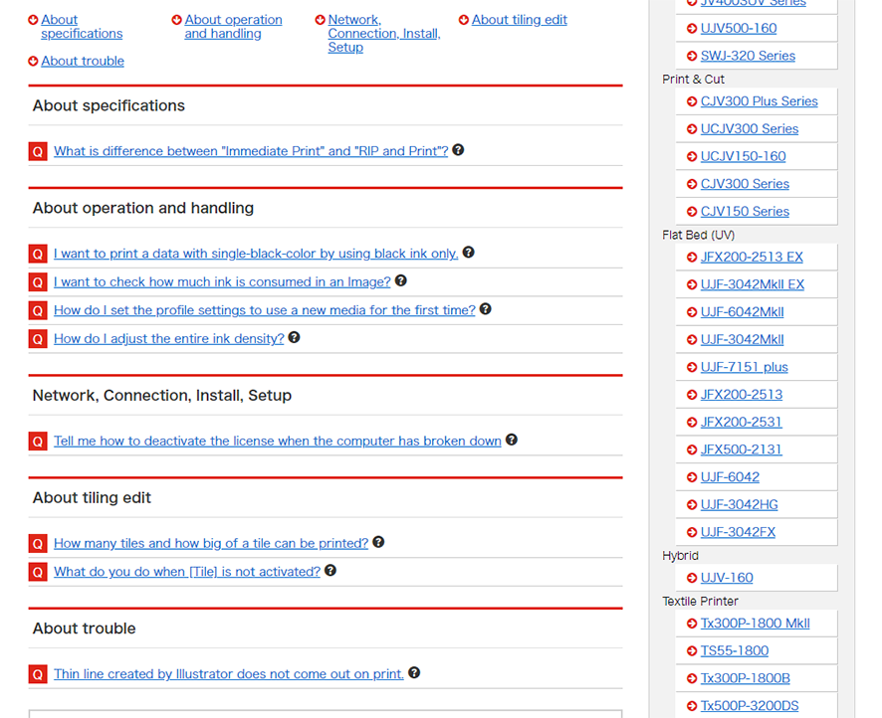Jump to "About tiling edit" anchor link
Screen dimensions: 882x718
point(519,20)
